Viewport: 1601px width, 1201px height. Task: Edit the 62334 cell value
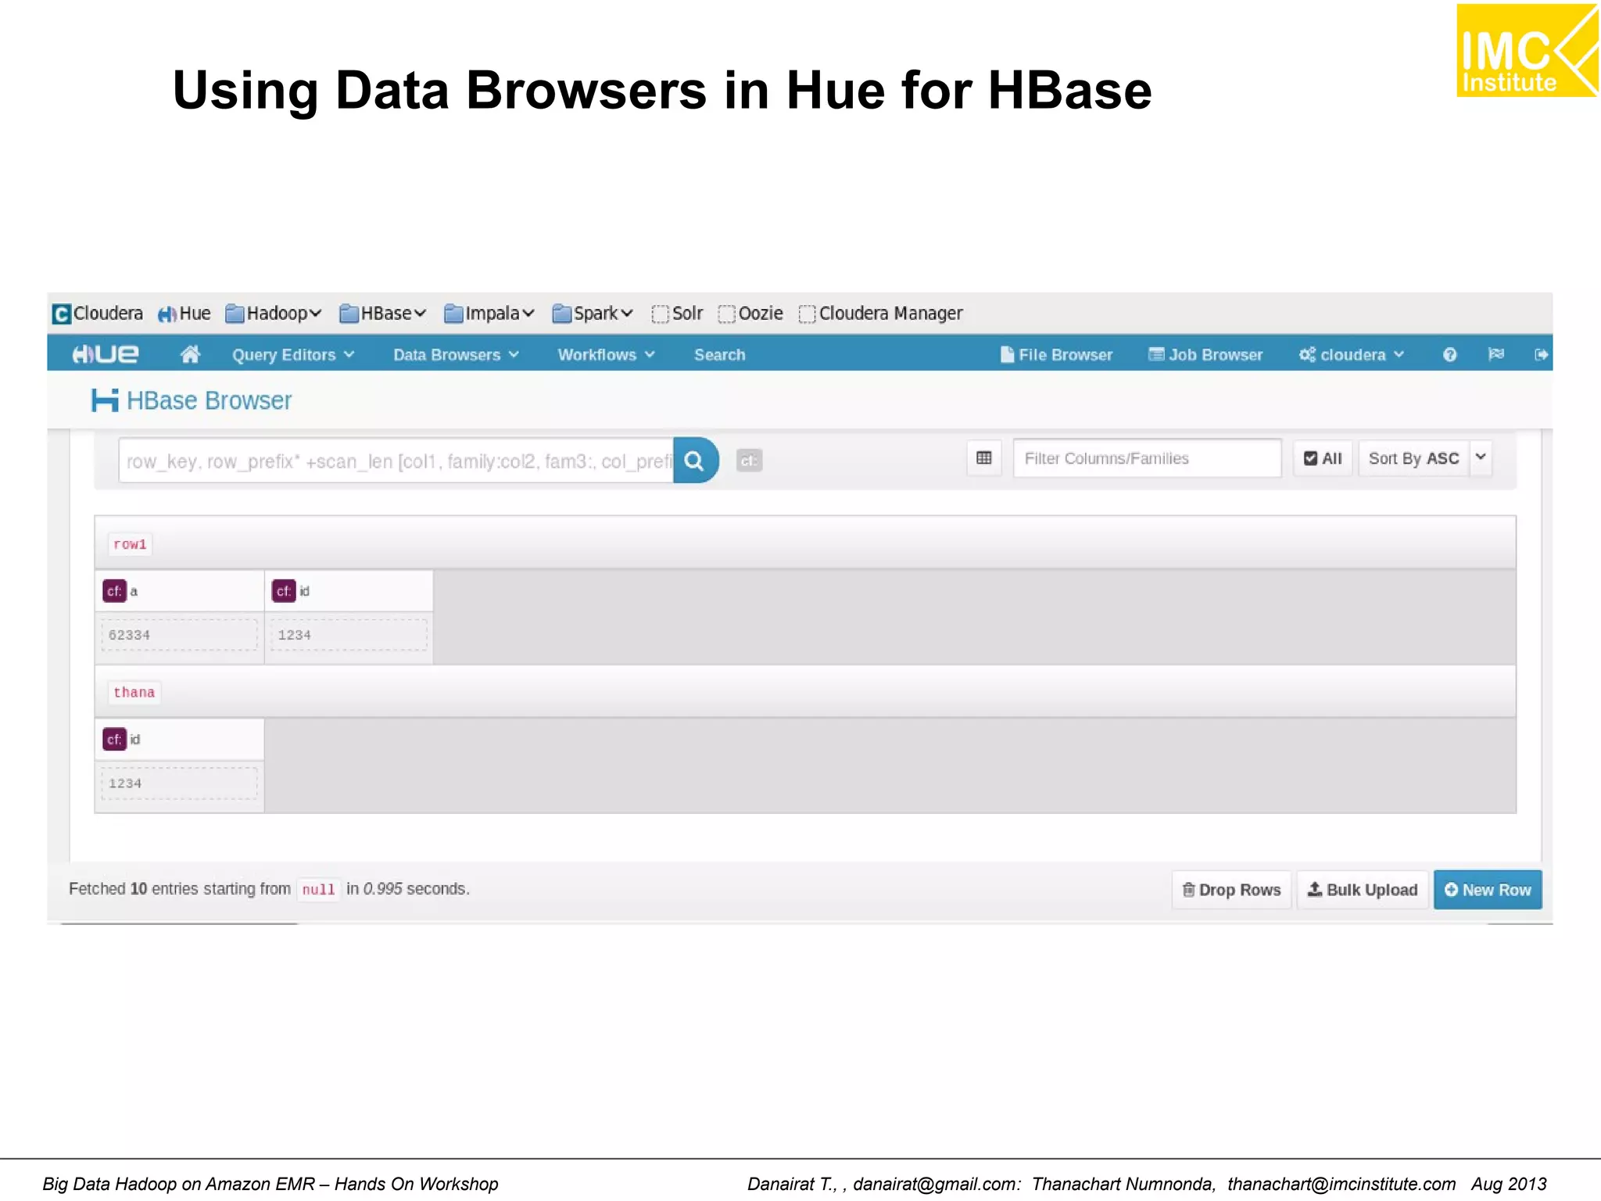click(x=179, y=635)
